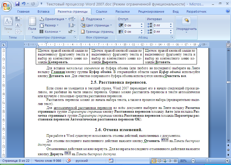Switch to the Вставка tab
This screenshot has width=231, height=165.
point(43,11)
